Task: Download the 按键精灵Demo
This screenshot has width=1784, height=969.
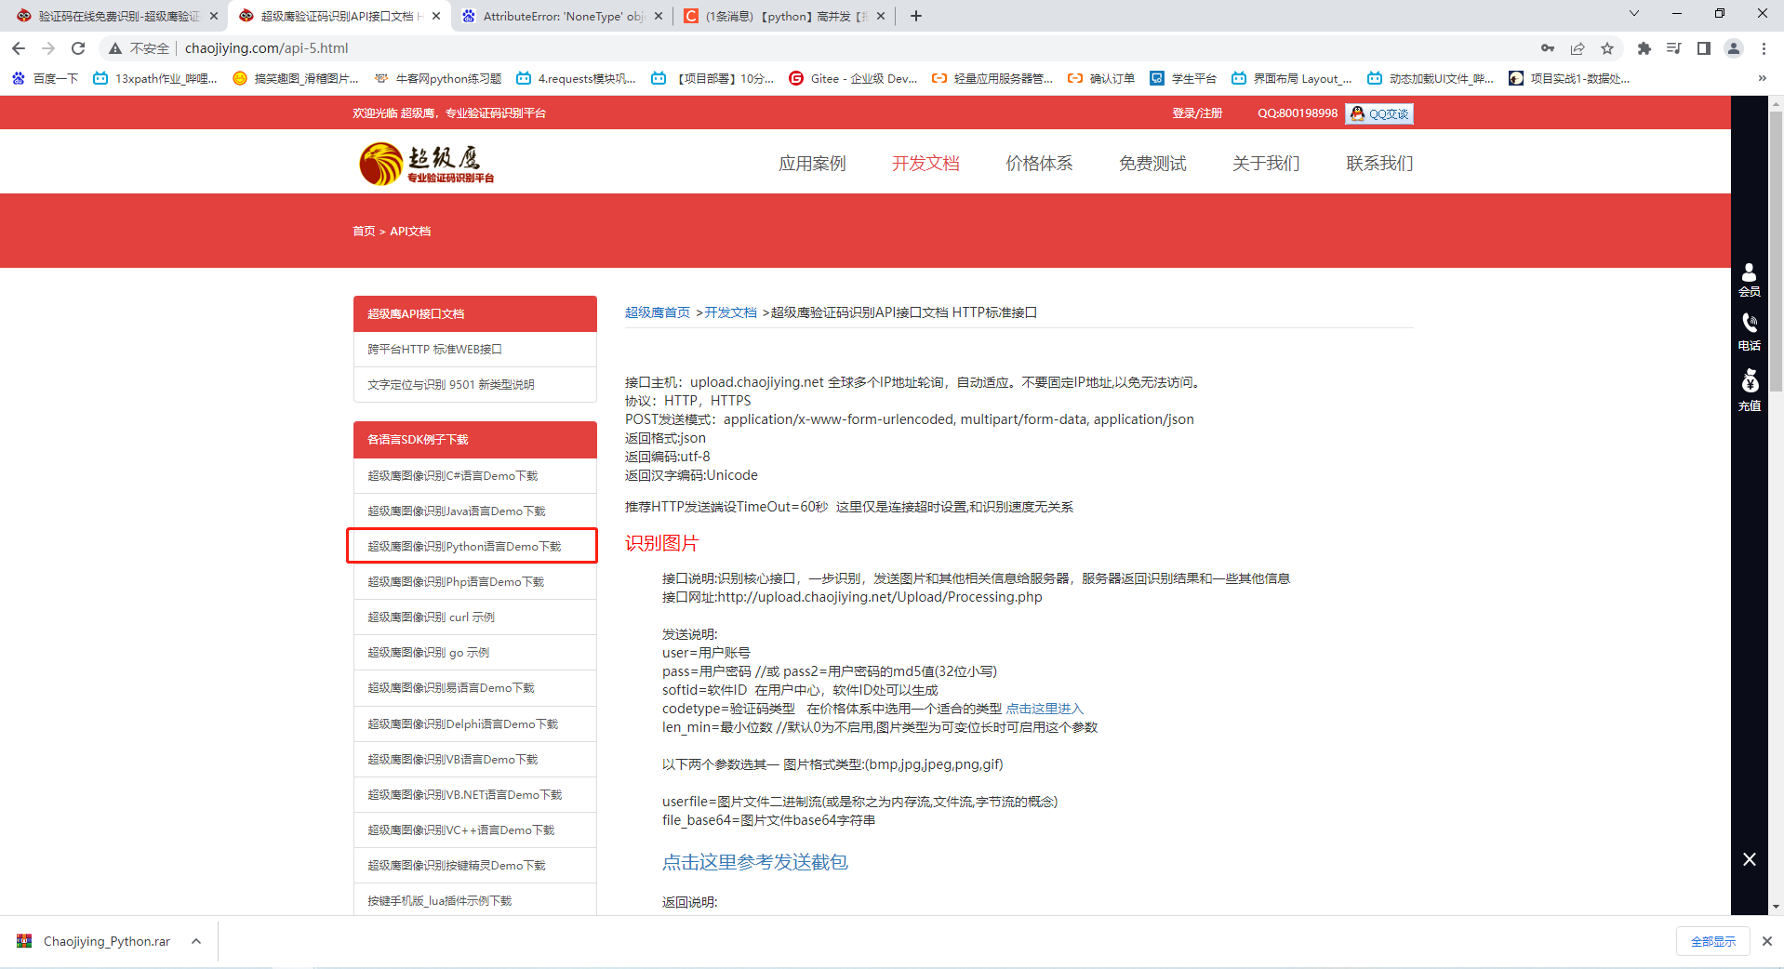Action: [474, 866]
